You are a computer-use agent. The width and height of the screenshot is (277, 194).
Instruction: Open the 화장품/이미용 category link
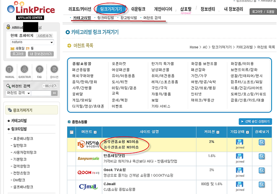click(242, 64)
